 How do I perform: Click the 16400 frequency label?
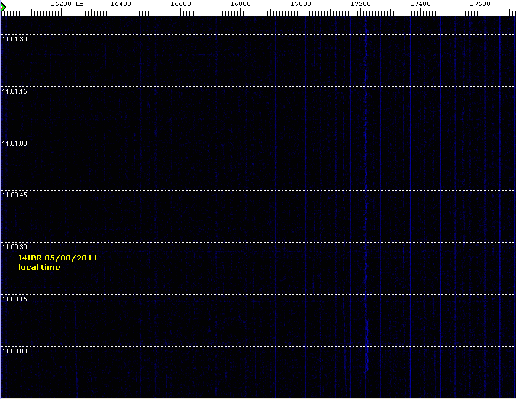(x=121, y=4)
